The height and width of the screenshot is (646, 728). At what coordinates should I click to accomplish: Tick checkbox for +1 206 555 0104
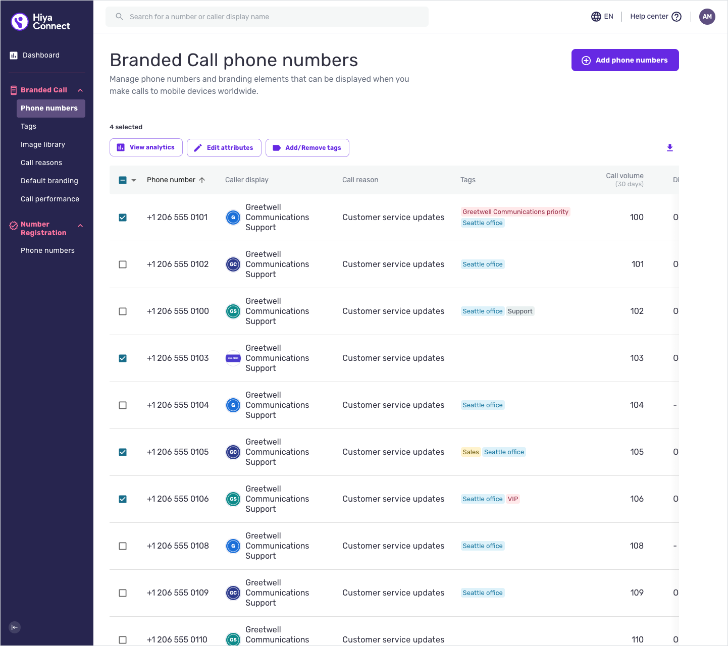pyautogui.click(x=123, y=405)
